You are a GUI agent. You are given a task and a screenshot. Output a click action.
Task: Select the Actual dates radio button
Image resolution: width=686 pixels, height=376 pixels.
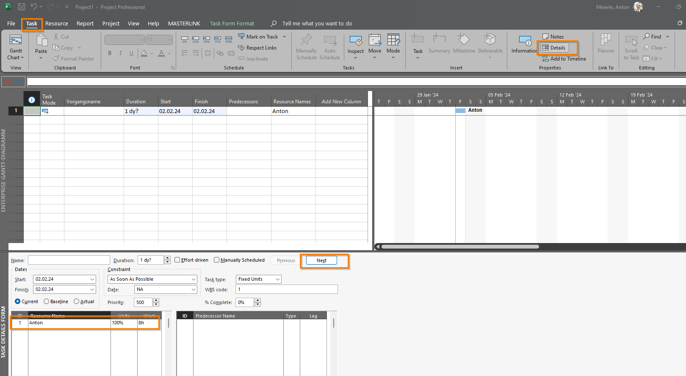[76, 301]
